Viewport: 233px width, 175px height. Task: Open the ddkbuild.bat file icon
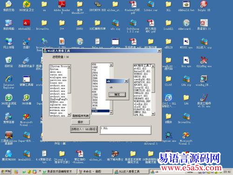click(186, 6)
